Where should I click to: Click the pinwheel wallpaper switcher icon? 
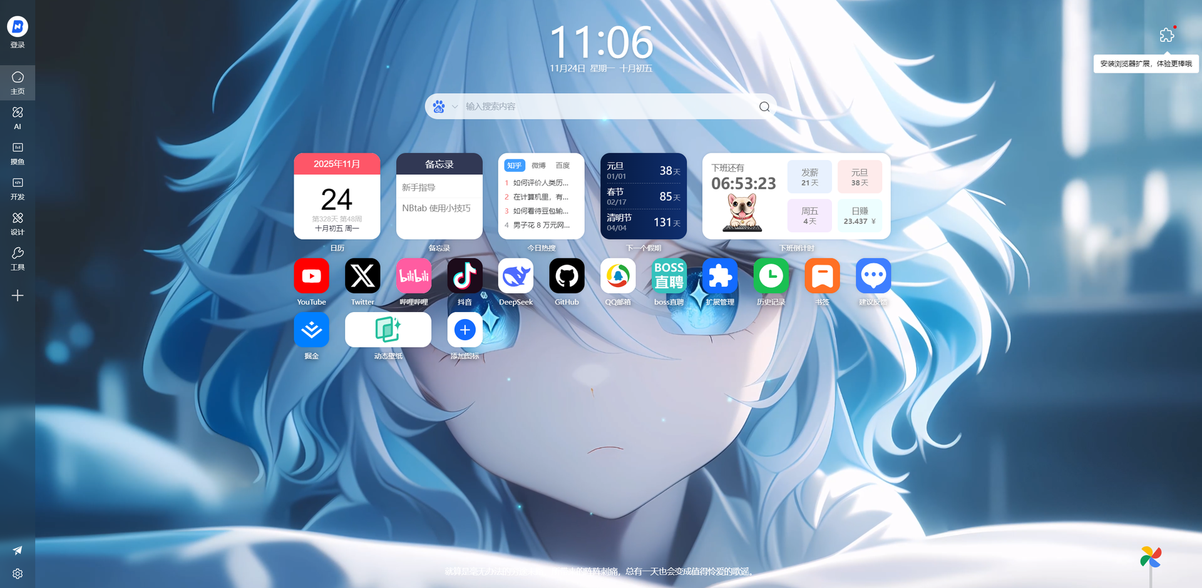[1150, 557]
